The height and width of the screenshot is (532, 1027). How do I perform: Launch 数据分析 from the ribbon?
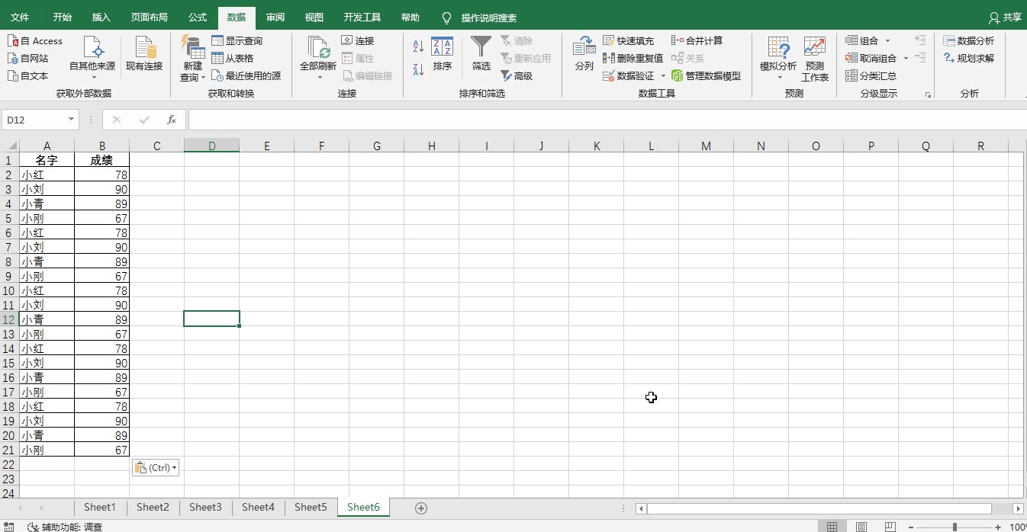970,40
